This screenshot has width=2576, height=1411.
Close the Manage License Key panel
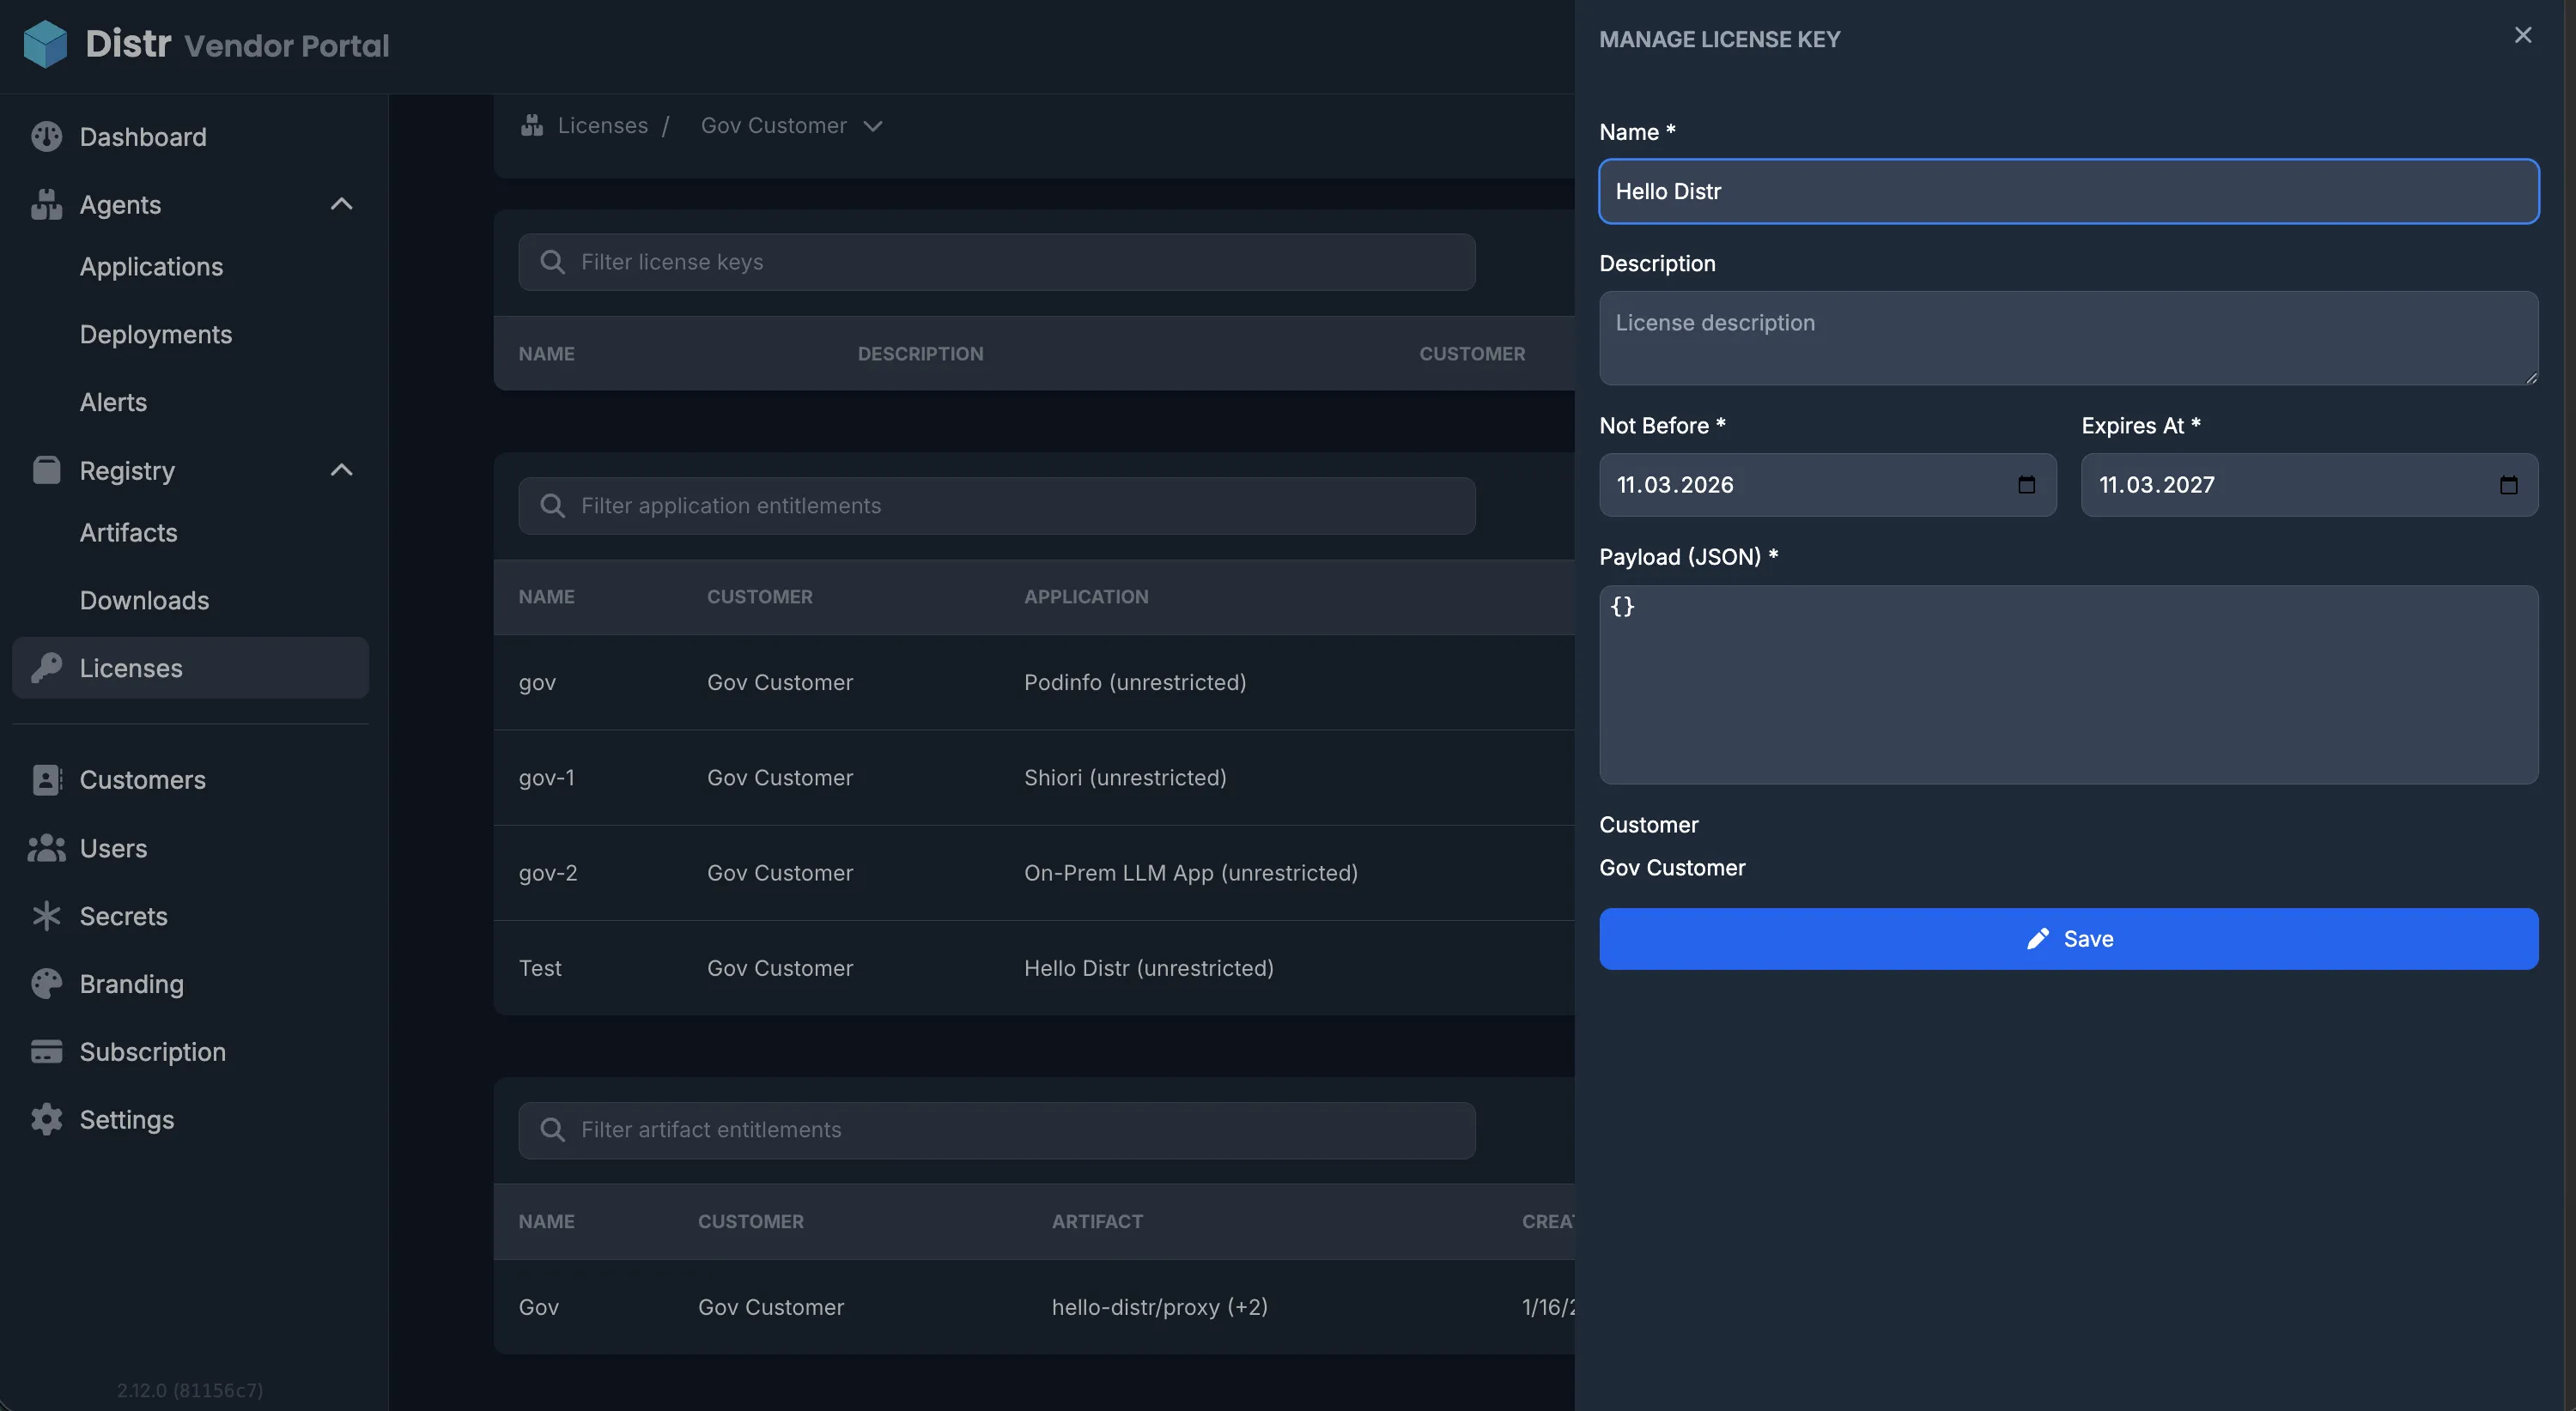[2523, 35]
